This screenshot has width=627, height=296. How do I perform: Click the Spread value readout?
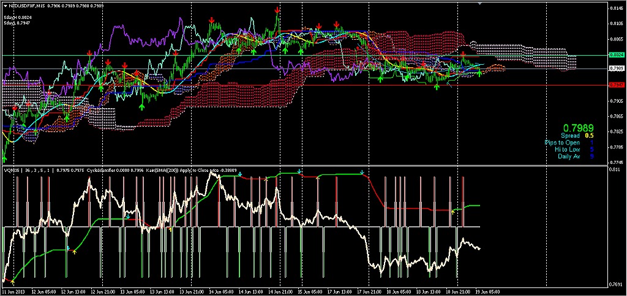tap(590, 136)
